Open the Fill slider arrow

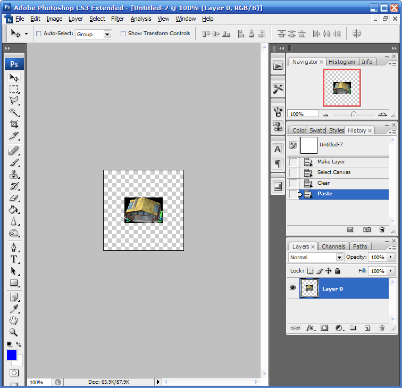[x=391, y=271]
